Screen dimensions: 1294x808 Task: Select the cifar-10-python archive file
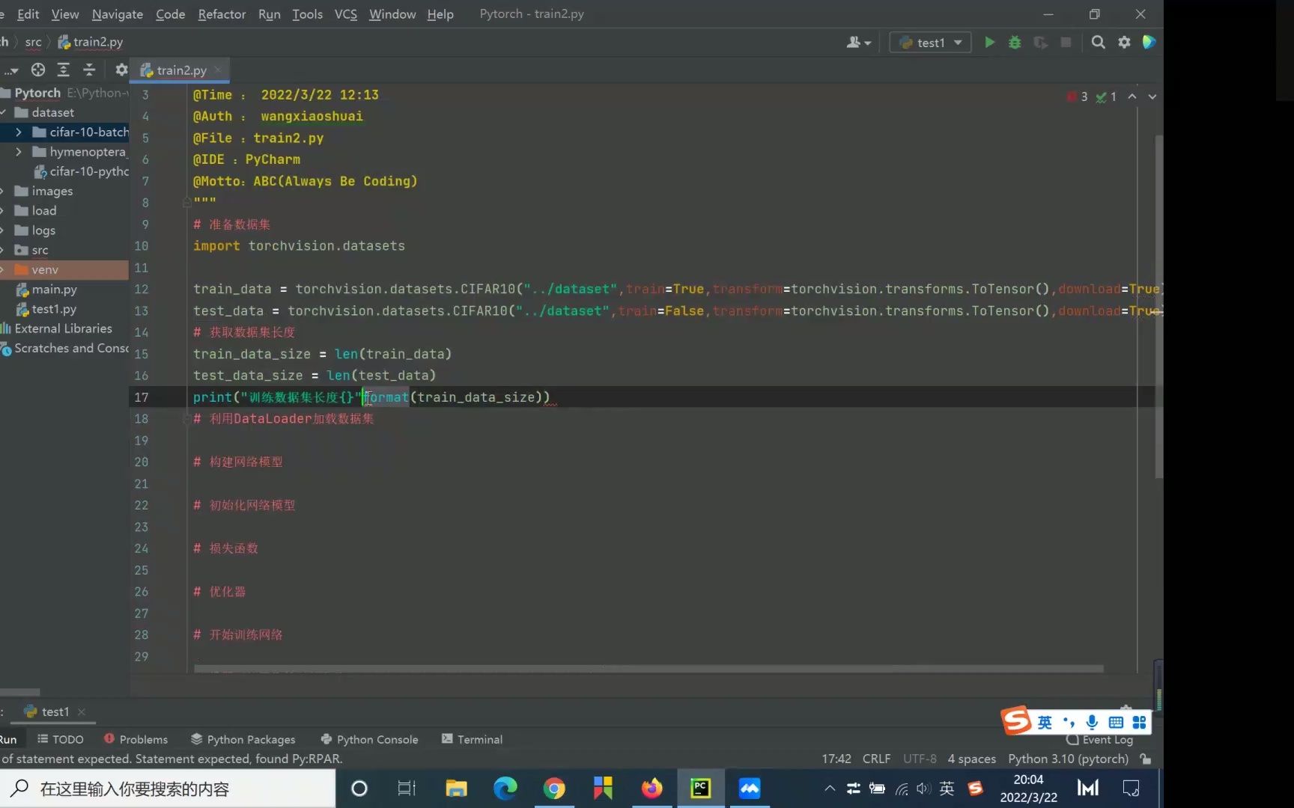pos(88,171)
